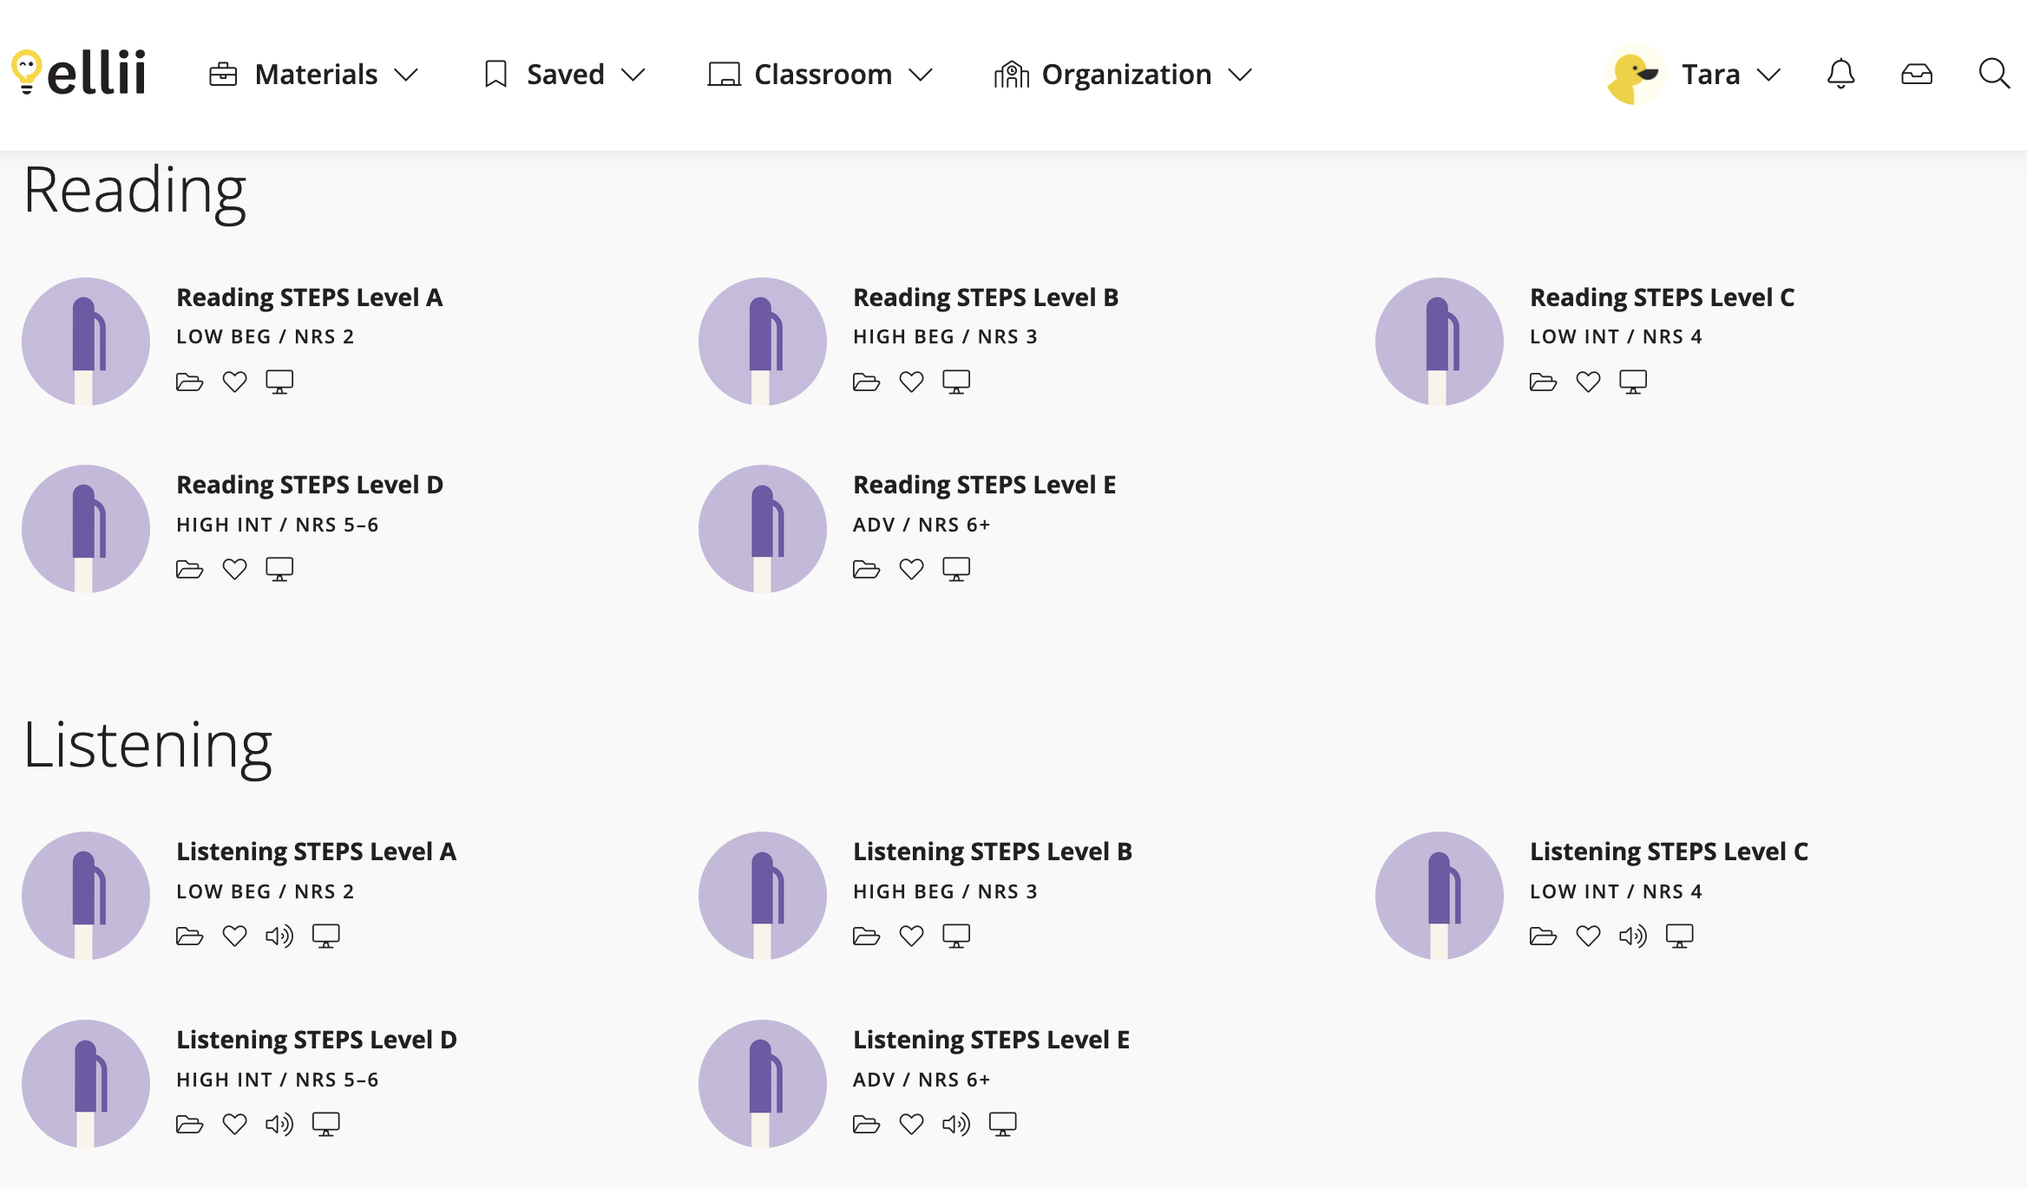This screenshot has width=2027, height=1188.
Task: Click the ellii logo
Action: click(79, 73)
